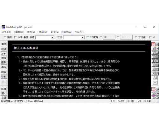Viewport: 159px width, 127px height.
Task: Select square layer button A
Action: coord(157,53)
